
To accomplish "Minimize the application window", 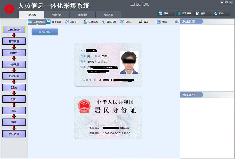I will (222, 2).
